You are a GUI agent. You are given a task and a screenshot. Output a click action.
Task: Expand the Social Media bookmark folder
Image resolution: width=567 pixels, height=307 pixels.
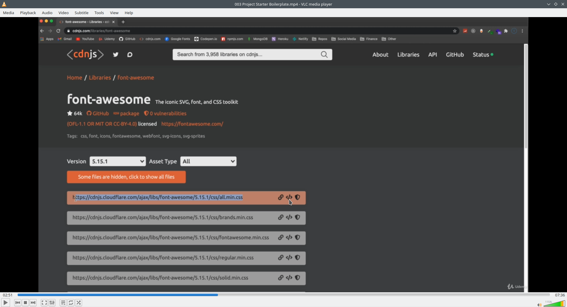344,39
